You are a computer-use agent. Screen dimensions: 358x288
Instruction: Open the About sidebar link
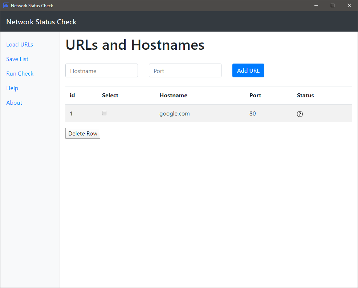point(14,103)
